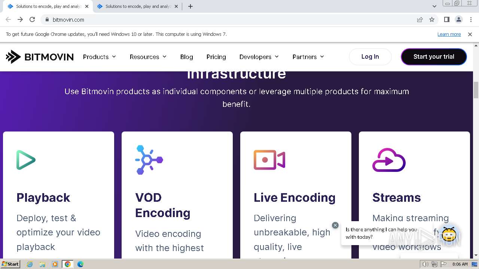
Task: Open Windows Explorer from taskbar
Action: coord(42,264)
